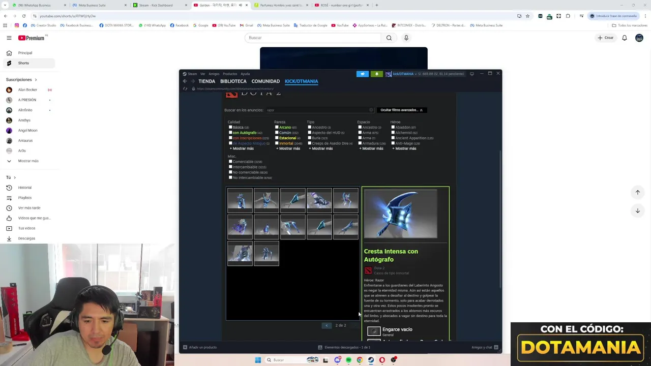Click the Steam inventory page scrollbar
This screenshot has height=366, width=651.
(x=500, y=220)
